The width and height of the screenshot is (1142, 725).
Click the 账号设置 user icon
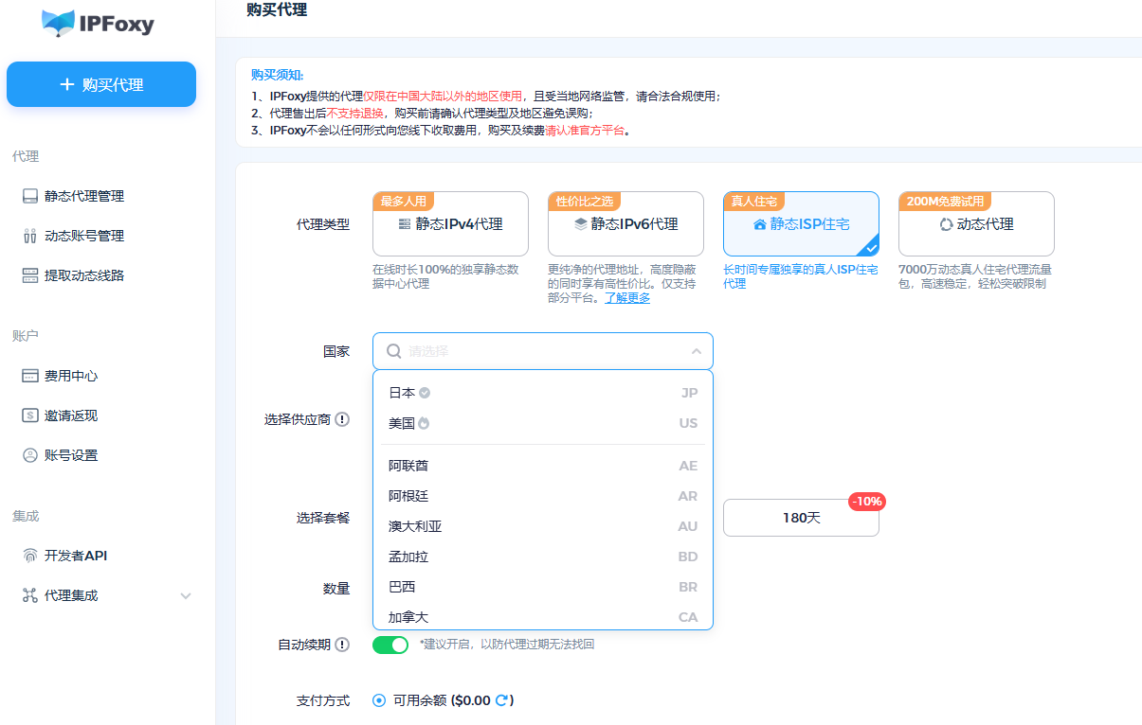click(30, 455)
